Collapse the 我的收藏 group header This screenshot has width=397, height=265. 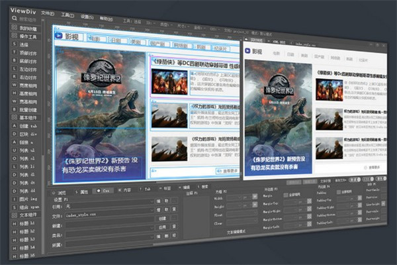[x=25, y=28]
